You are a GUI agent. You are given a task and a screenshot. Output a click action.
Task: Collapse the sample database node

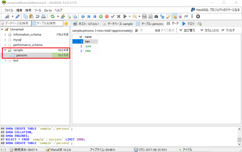click(5, 50)
